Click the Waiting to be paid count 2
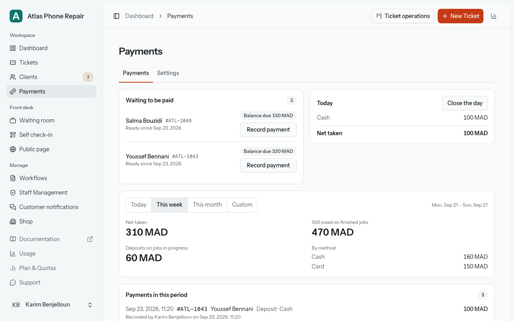 pos(292,100)
